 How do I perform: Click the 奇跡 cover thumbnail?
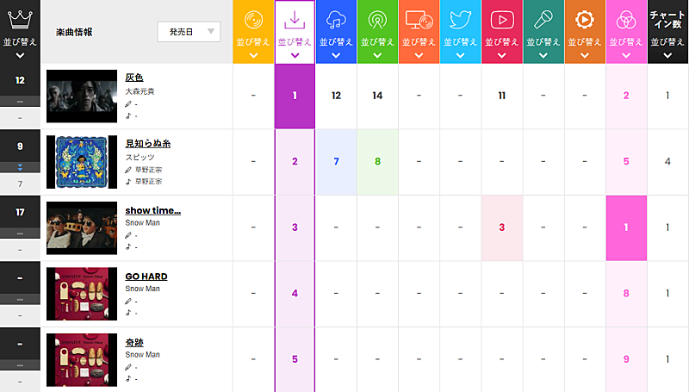[82, 360]
